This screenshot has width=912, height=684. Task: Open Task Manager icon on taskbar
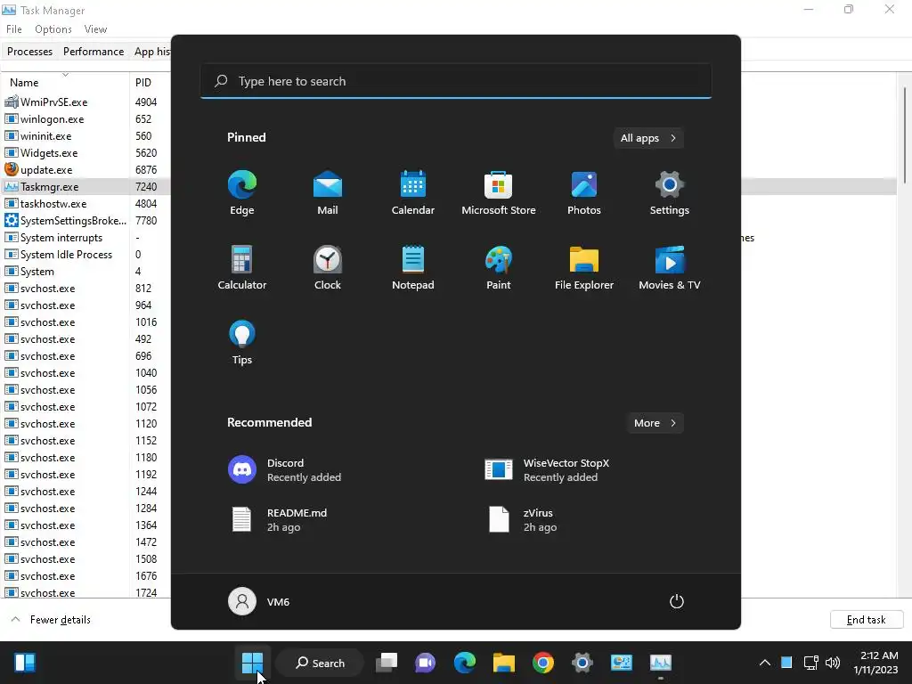660,663
